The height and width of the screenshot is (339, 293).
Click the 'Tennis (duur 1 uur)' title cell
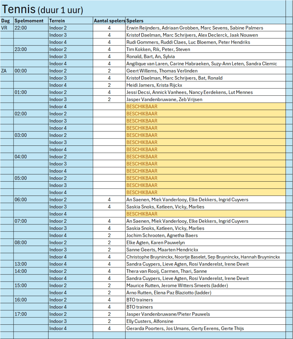42,10
